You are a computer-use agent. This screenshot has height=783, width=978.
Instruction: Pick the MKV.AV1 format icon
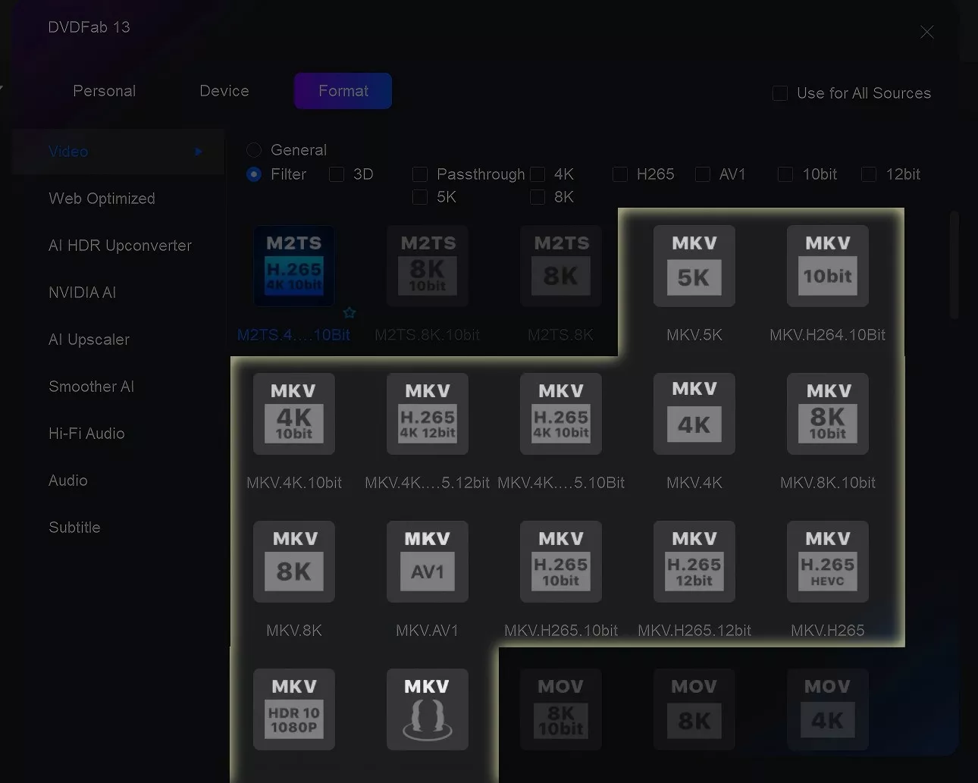coord(427,562)
